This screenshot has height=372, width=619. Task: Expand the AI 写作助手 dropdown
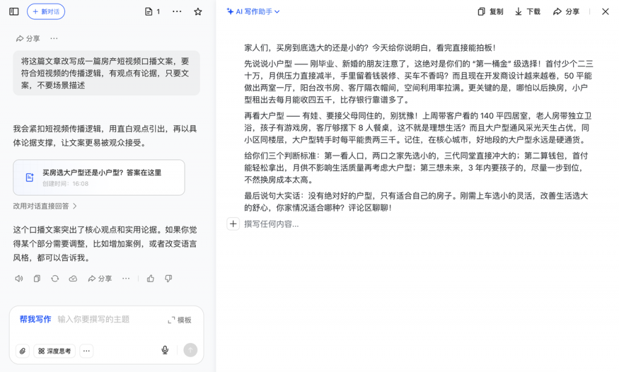point(253,11)
